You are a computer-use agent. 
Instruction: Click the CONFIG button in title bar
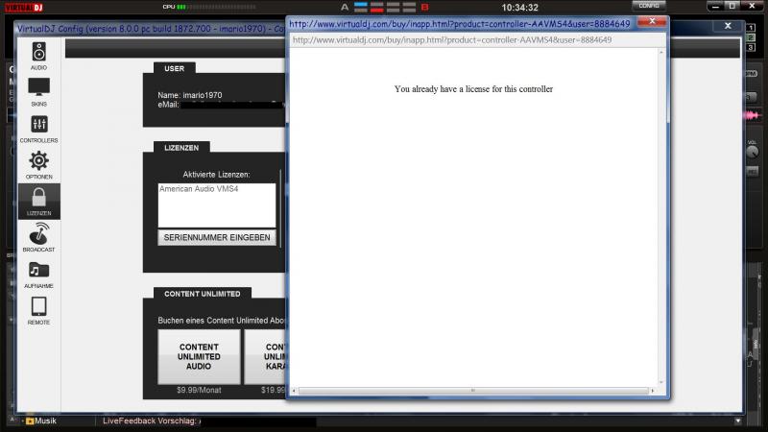(x=649, y=6)
